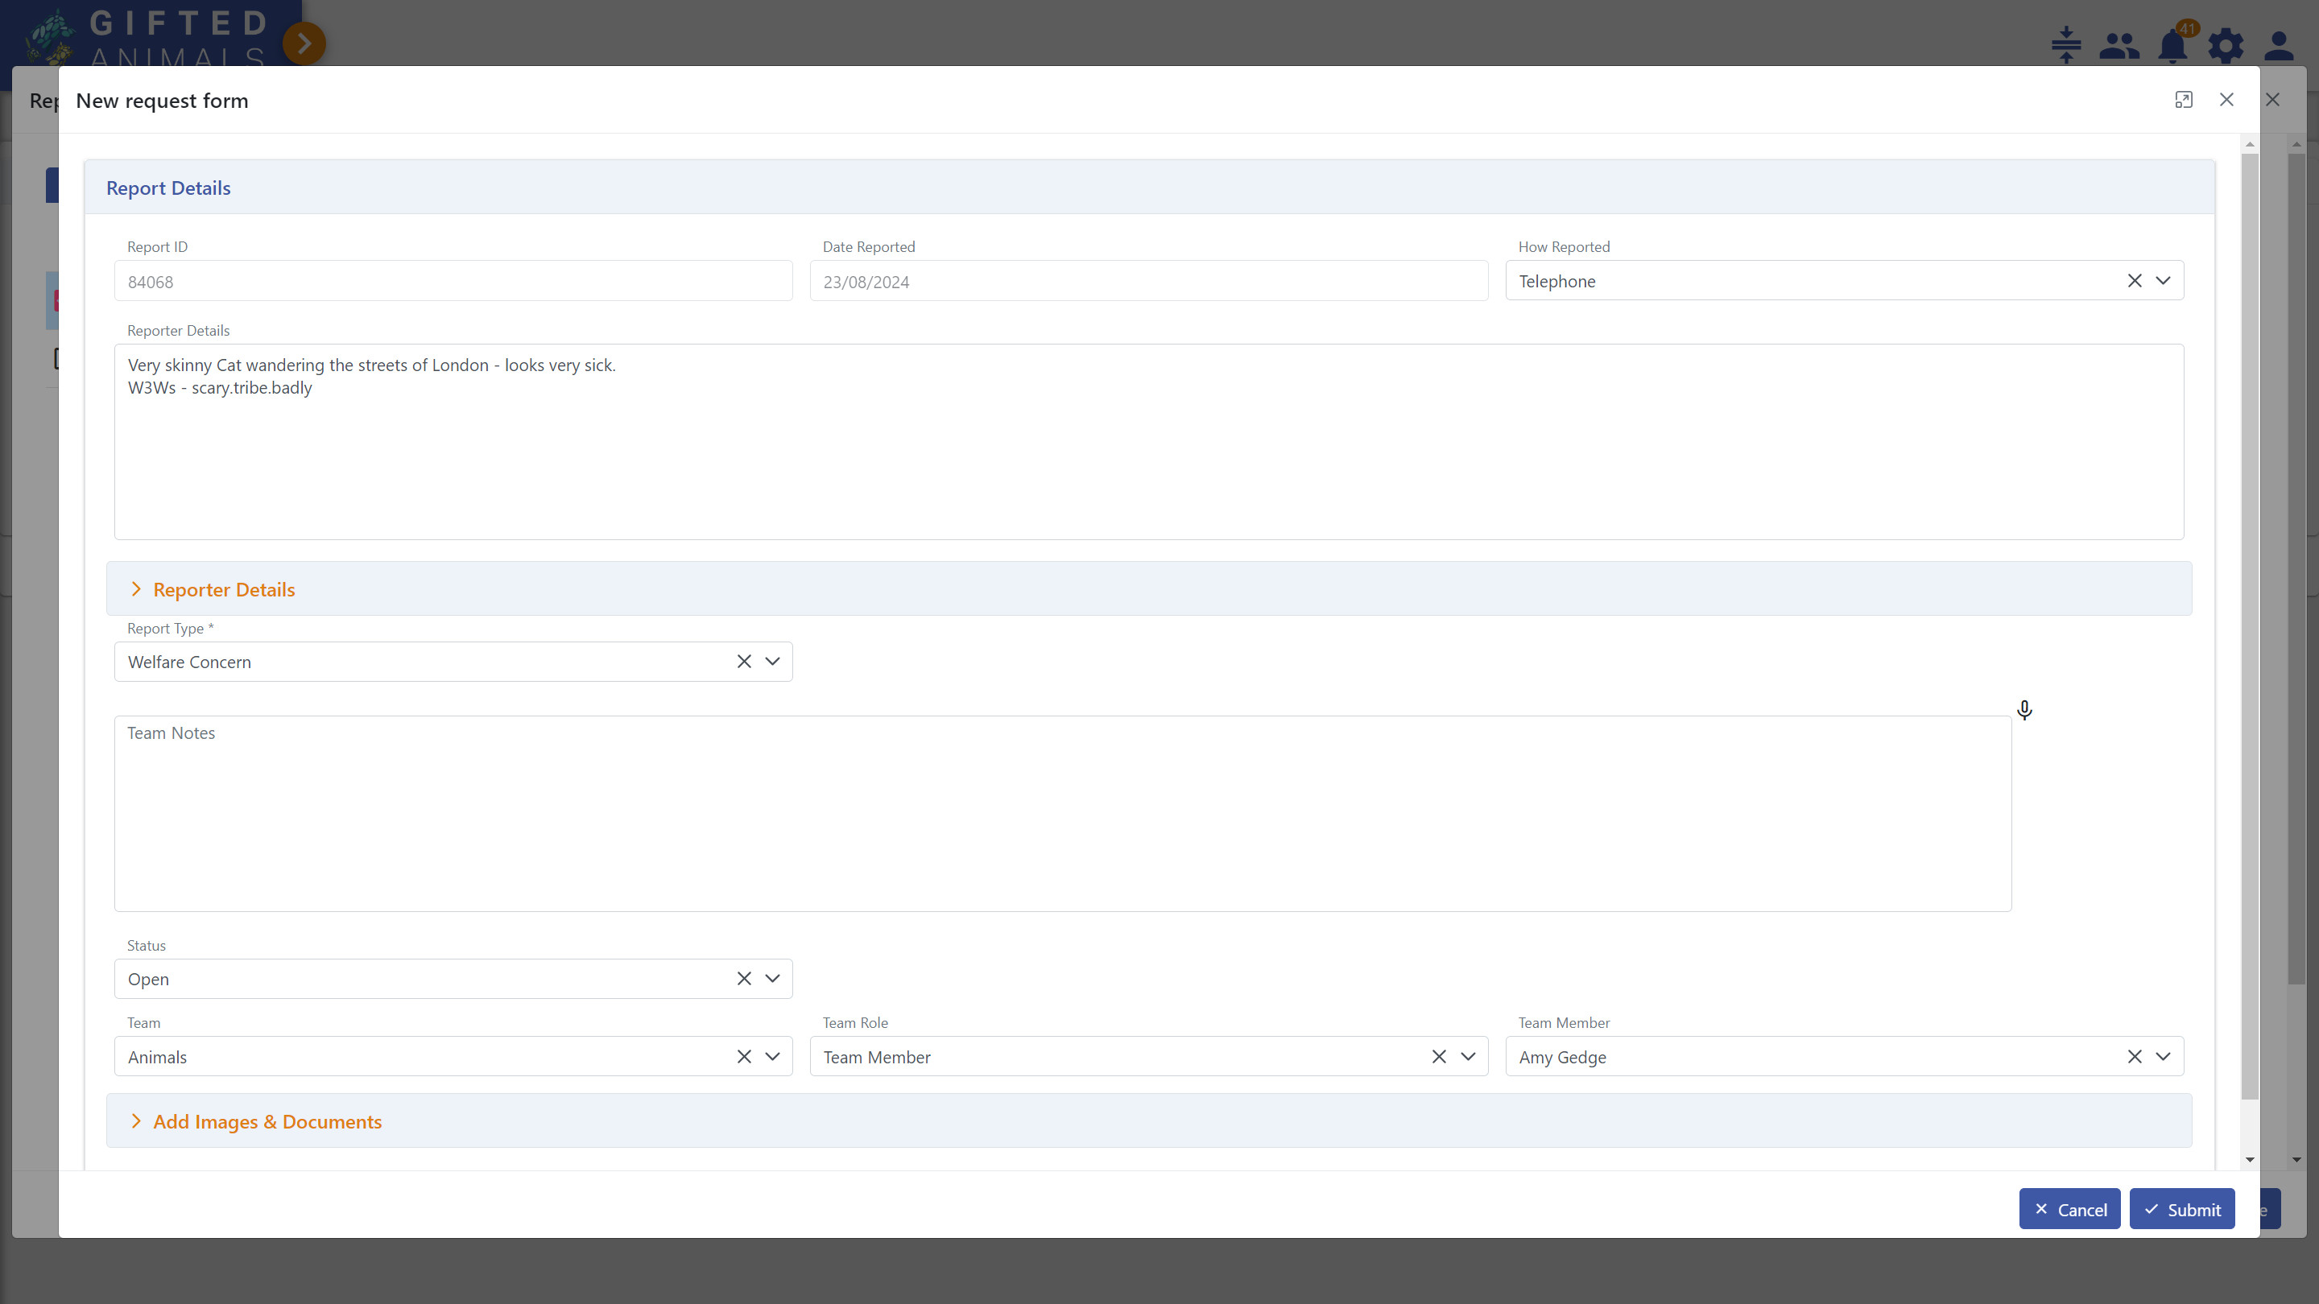Clear the Team Role value
2319x1304 pixels.
coord(1439,1057)
